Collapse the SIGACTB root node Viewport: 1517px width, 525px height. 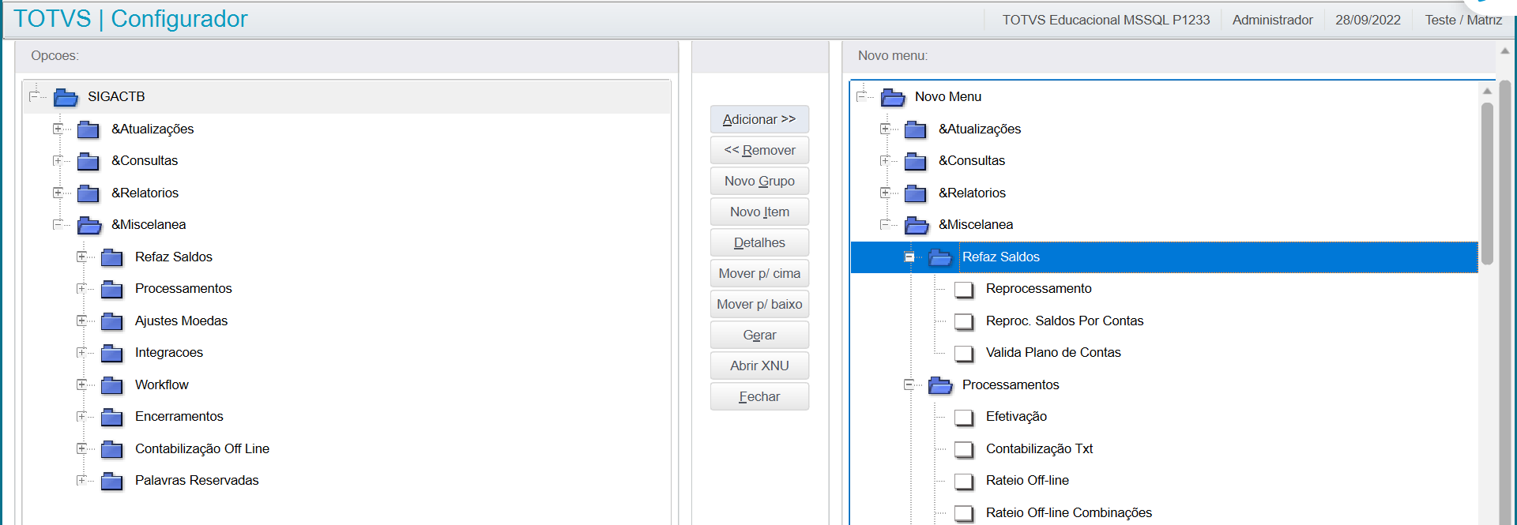(x=34, y=96)
